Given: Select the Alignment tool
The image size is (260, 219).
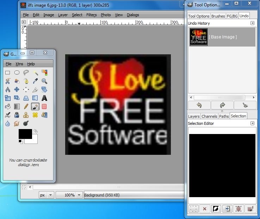Looking at the screenshot, I should click(x=26, y=90).
